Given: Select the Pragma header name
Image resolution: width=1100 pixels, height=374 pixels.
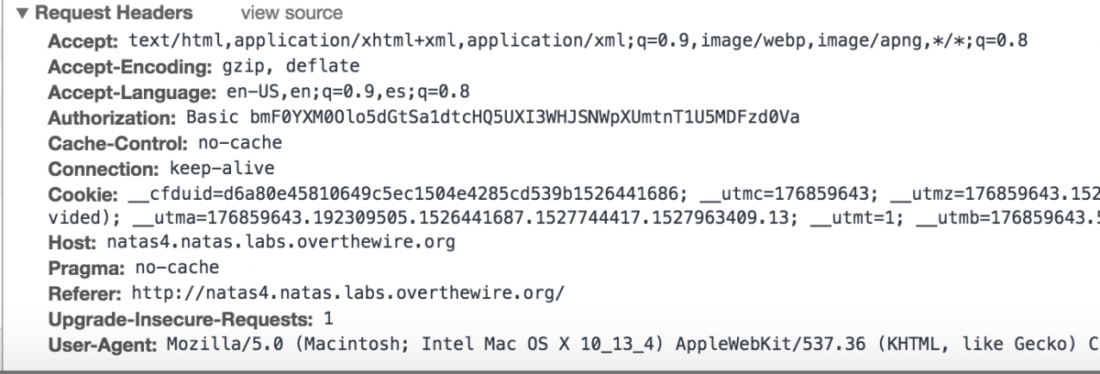Looking at the screenshot, I should pos(84,269).
